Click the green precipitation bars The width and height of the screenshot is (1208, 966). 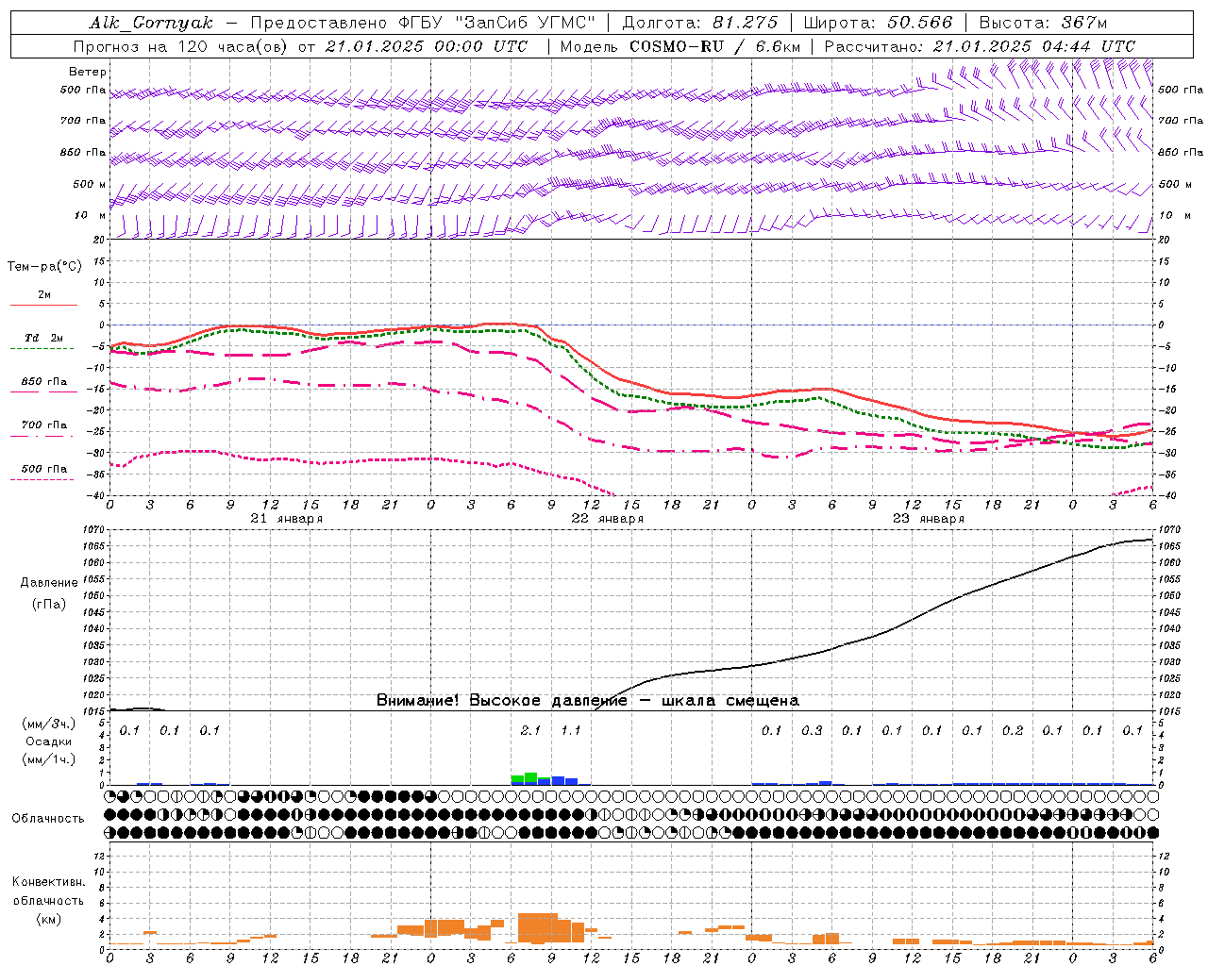[x=530, y=779]
